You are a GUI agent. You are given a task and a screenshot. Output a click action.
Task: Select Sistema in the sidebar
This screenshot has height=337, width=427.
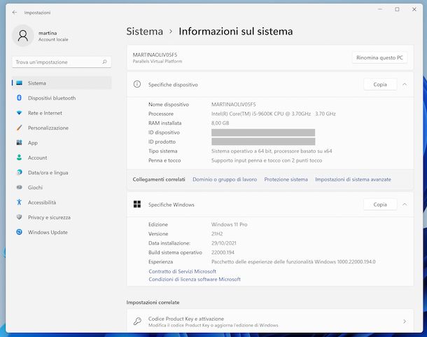tap(62, 83)
